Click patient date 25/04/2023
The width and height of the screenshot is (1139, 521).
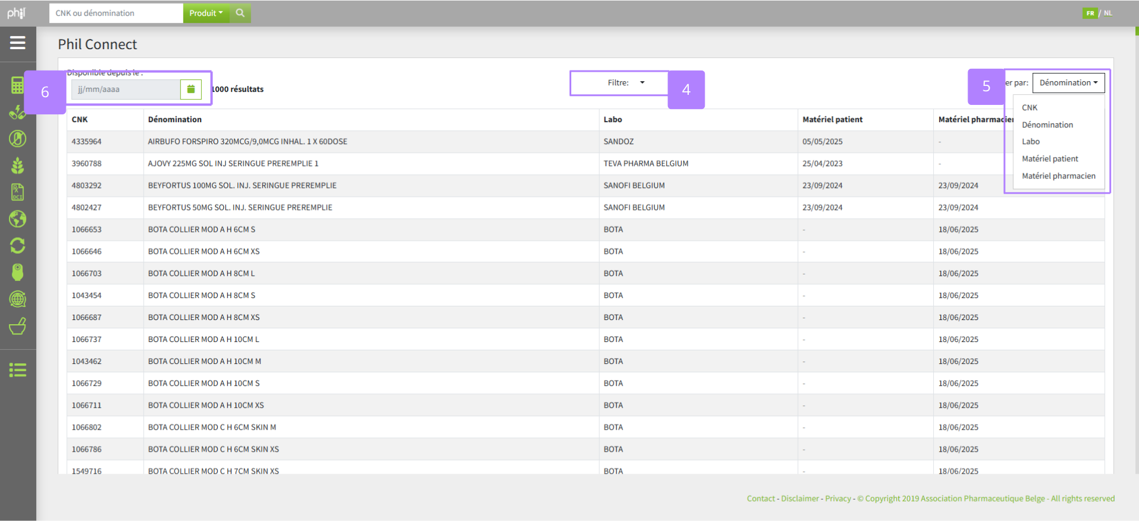pos(822,164)
